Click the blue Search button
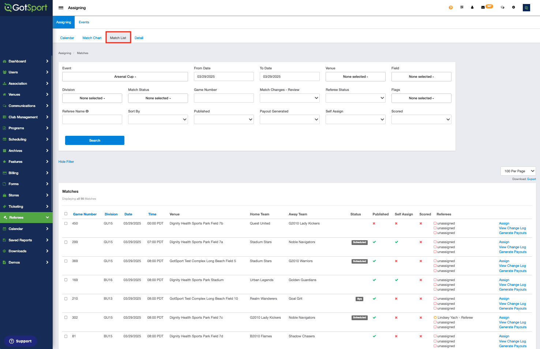540x349 pixels. [95, 141]
